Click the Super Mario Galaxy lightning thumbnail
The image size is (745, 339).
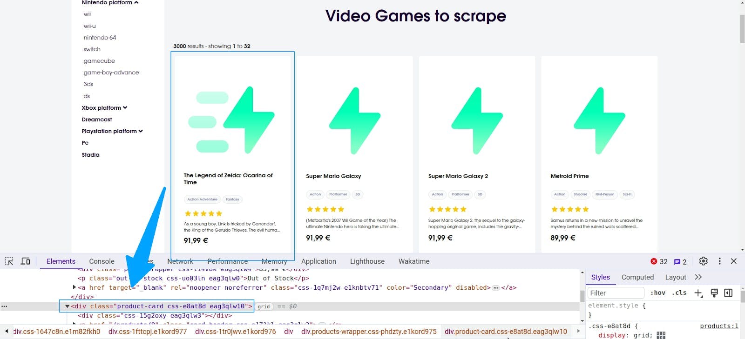pyautogui.click(x=355, y=121)
